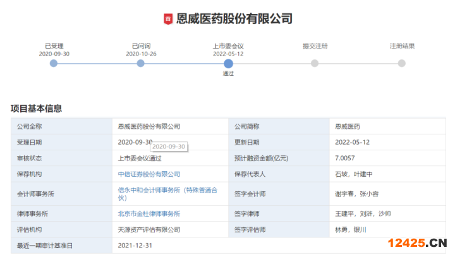455x257 pixels.
Task: Click the 王建平，刘浒，沙帅 signing lawyers value
Action: (x=363, y=214)
